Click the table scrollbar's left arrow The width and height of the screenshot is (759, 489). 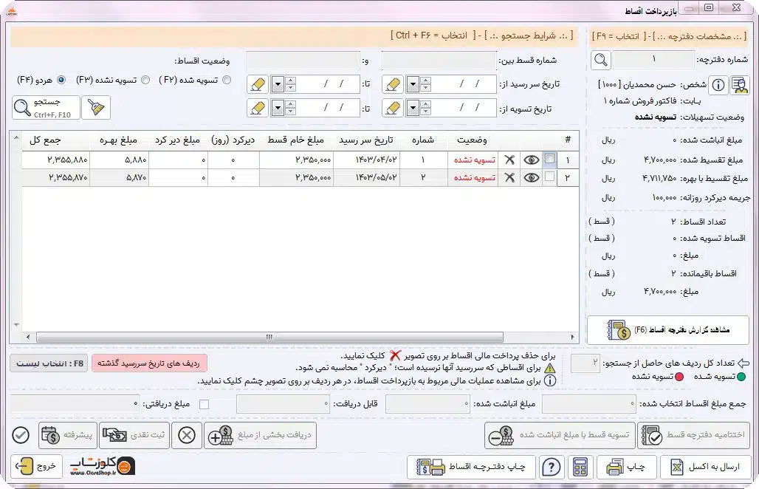tap(27, 337)
